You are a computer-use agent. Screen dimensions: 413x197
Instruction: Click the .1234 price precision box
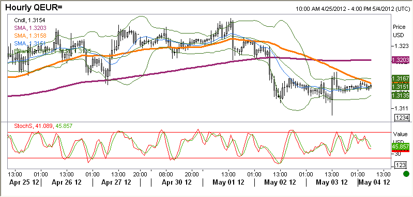402,118
